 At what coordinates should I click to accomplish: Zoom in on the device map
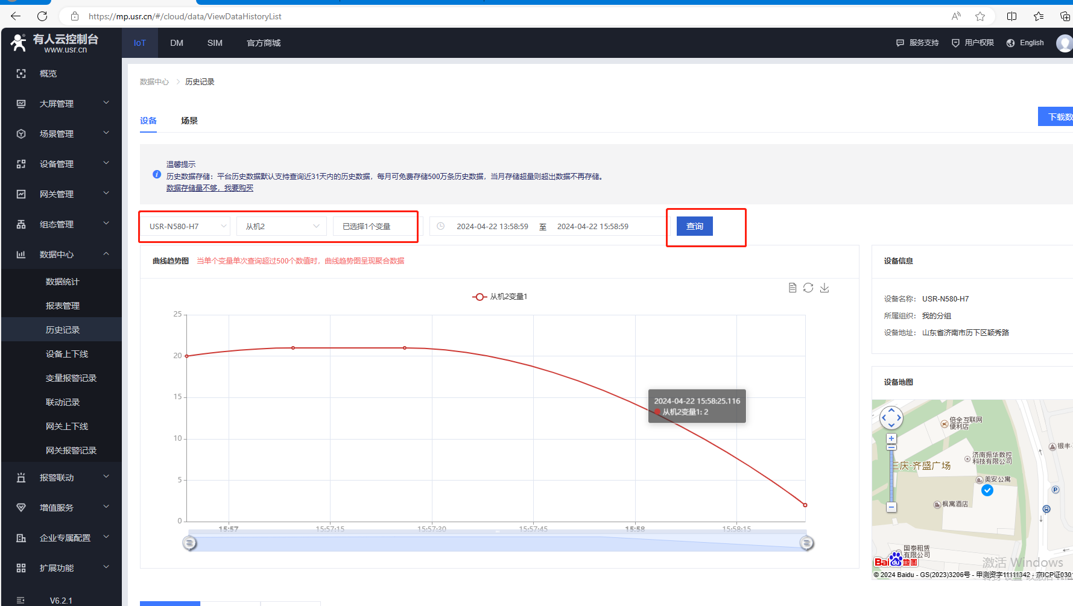click(x=891, y=438)
